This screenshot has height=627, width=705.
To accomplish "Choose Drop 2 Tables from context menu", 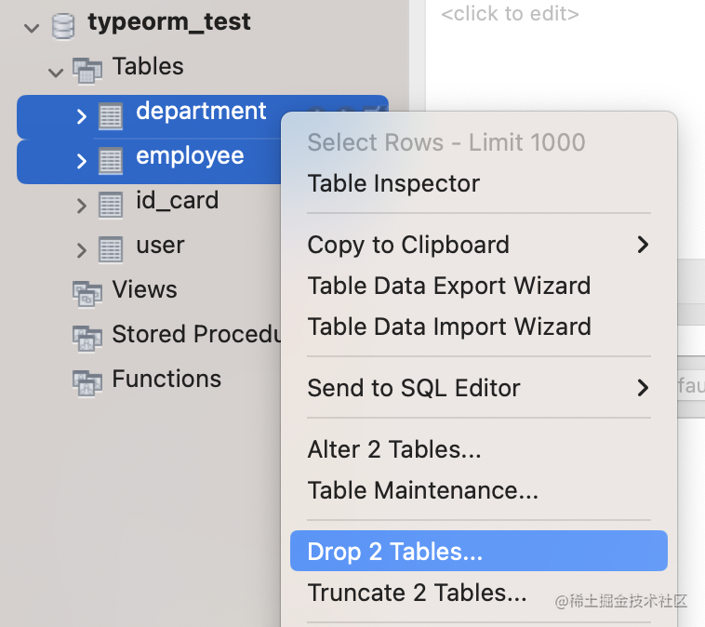I will [395, 552].
